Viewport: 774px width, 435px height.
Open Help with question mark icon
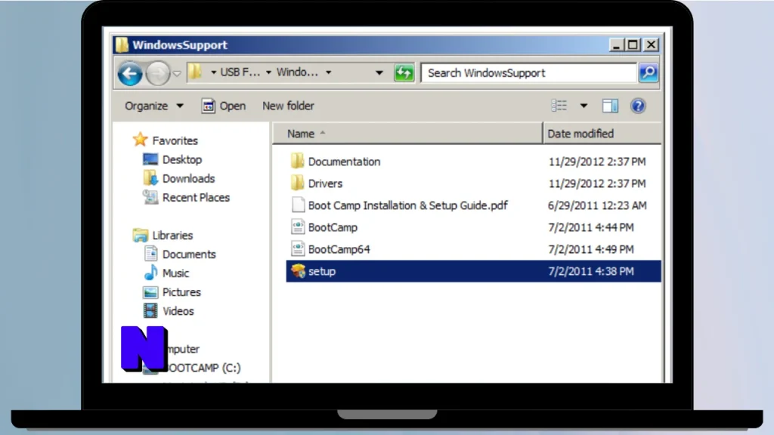click(x=638, y=106)
